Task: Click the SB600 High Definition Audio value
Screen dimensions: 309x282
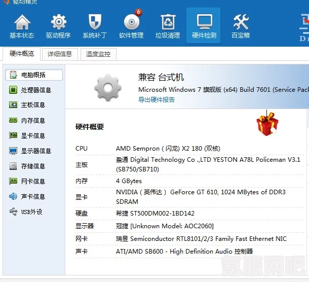Action: click(x=184, y=252)
